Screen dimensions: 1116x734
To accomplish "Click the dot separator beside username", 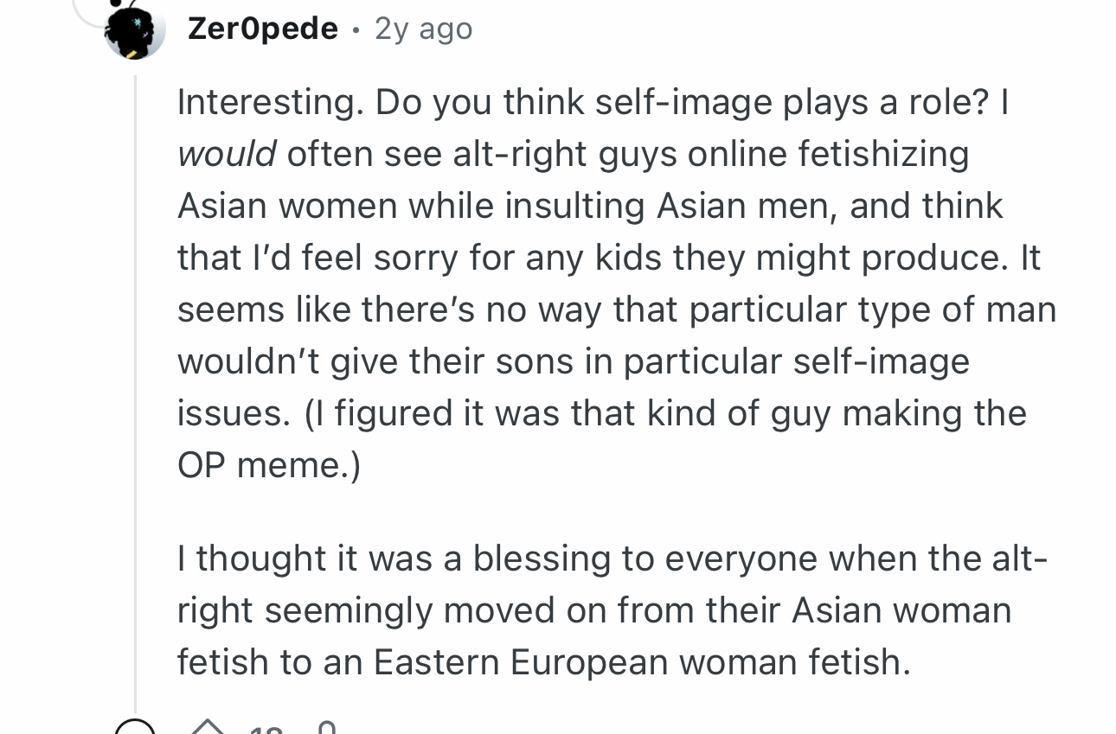I will click(356, 31).
